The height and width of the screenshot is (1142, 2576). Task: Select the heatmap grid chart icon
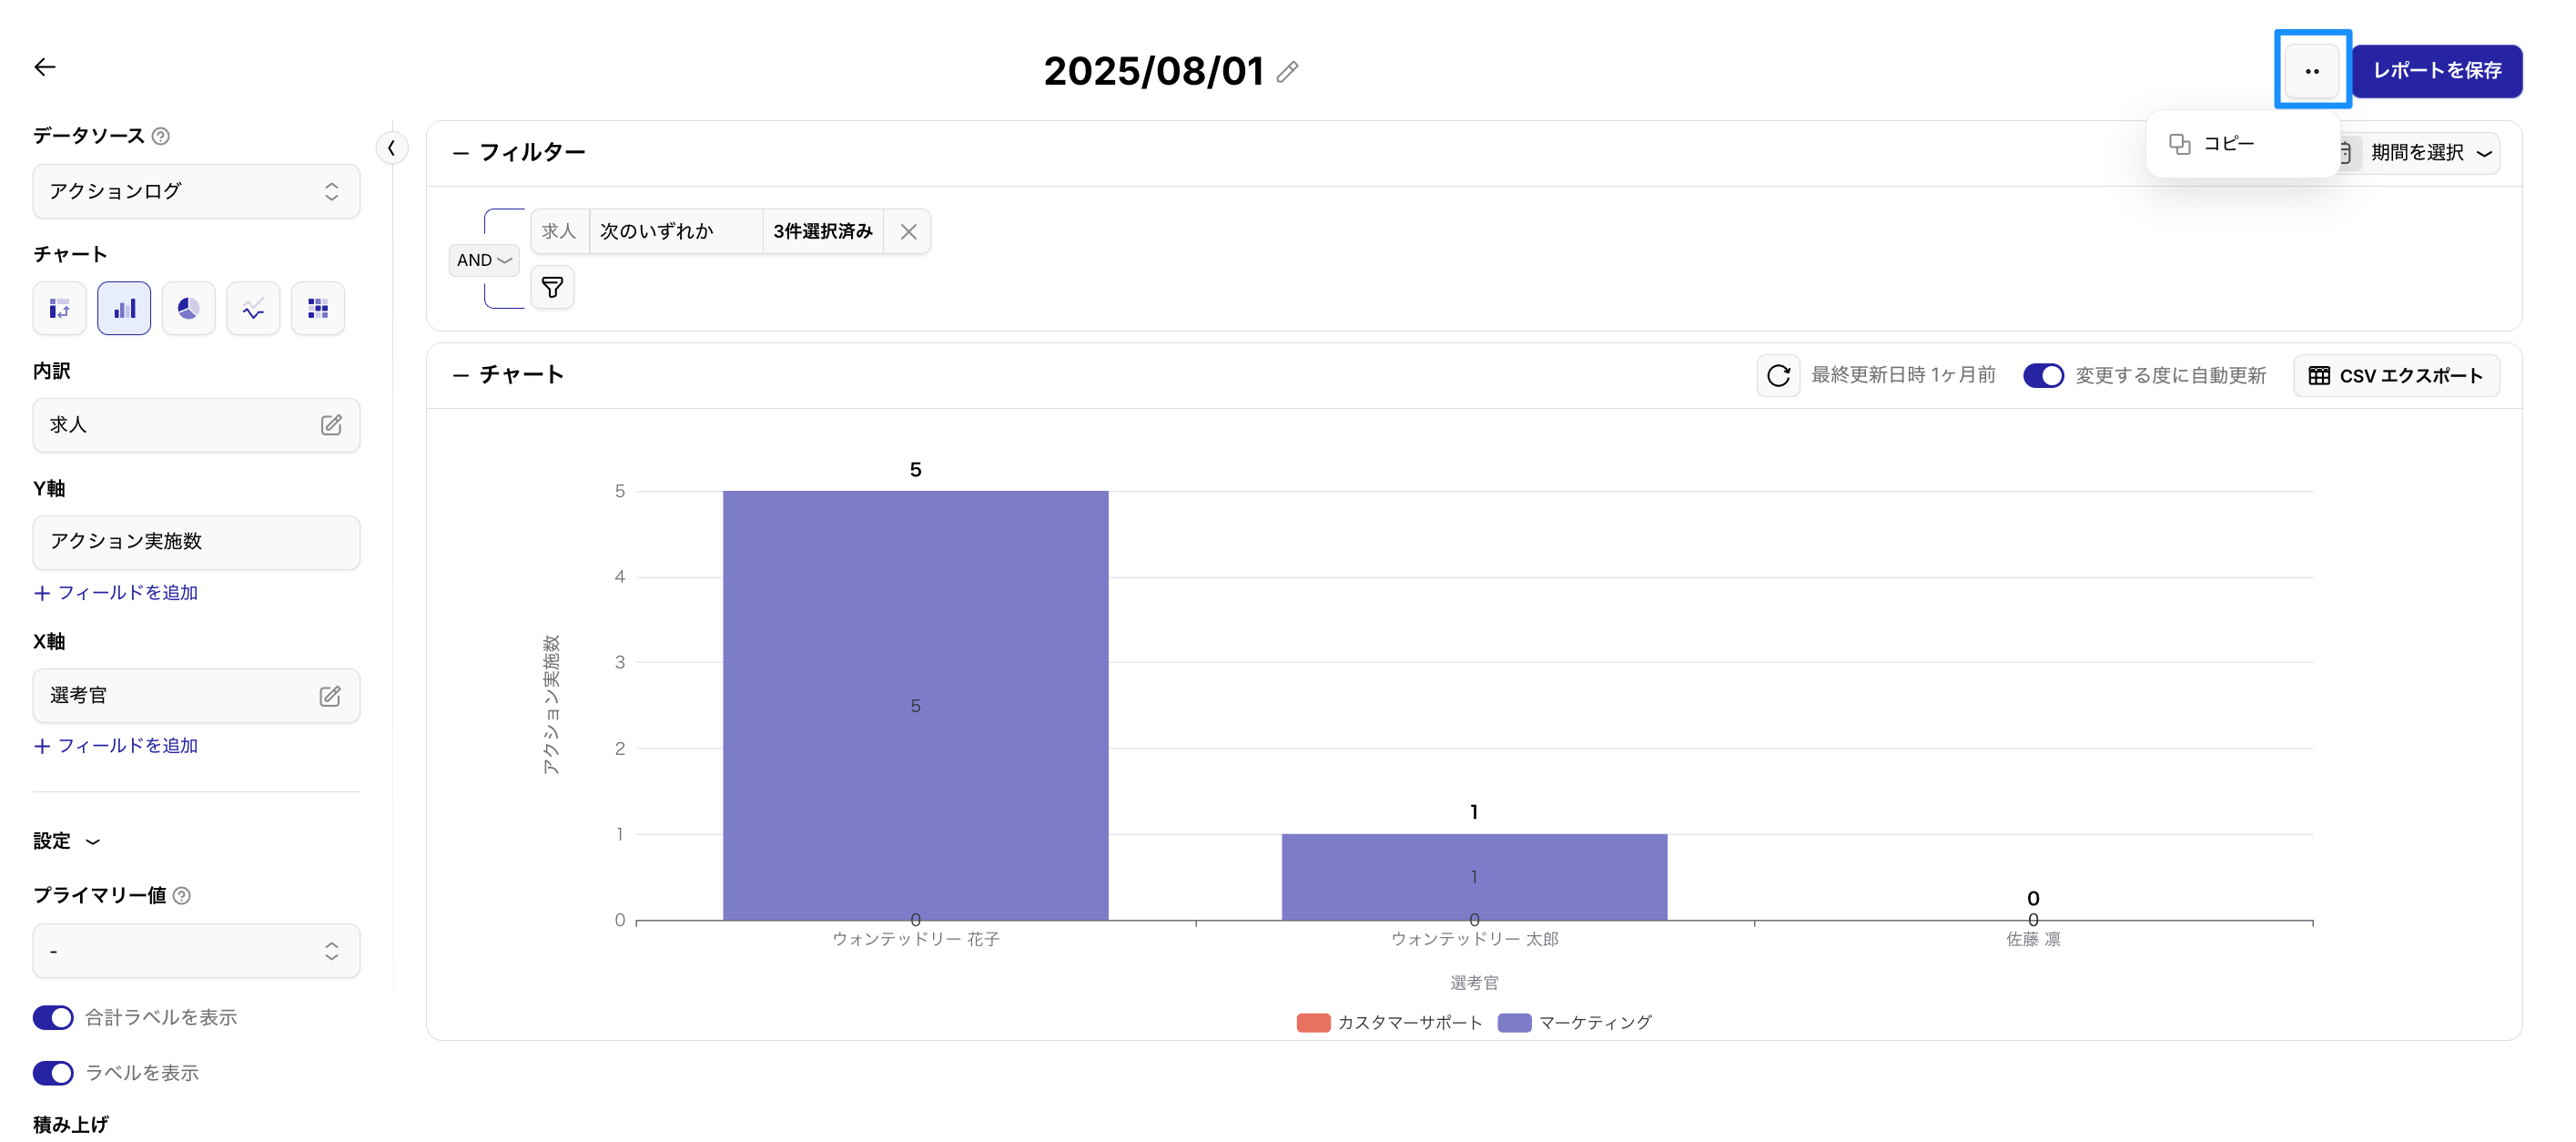(x=318, y=309)
